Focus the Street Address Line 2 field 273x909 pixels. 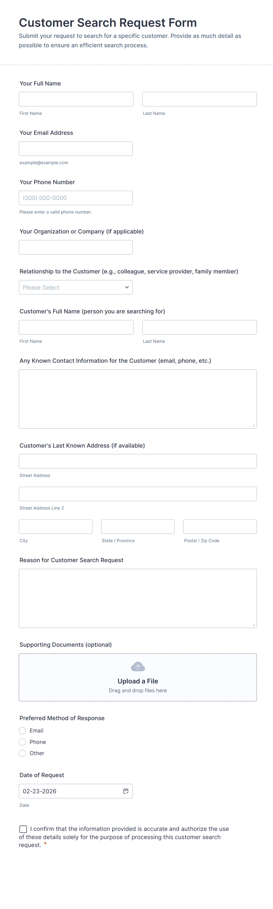(138, 494)
